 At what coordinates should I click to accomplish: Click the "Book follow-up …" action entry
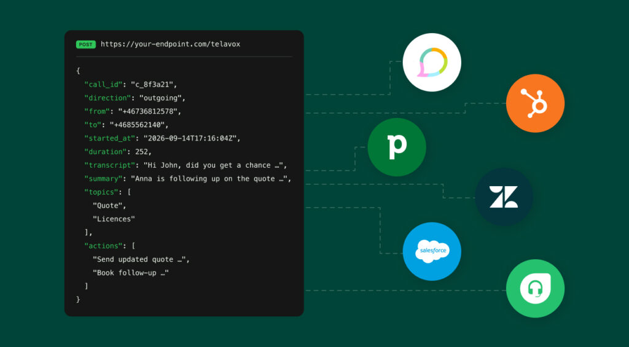point(131,273)
